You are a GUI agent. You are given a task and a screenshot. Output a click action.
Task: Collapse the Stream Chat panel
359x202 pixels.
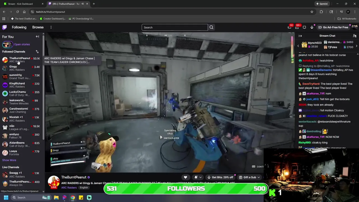click(x=300, y=36)
